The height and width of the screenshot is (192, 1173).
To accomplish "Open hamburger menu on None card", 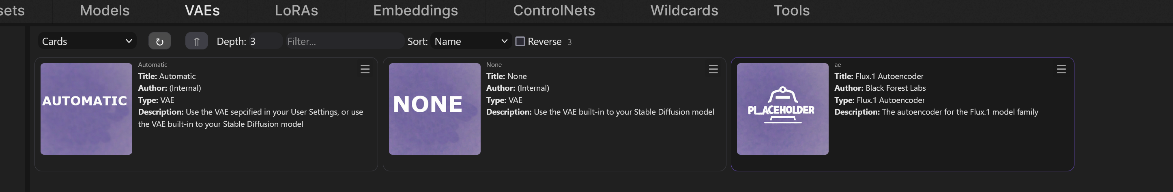I will click(713, 69).
